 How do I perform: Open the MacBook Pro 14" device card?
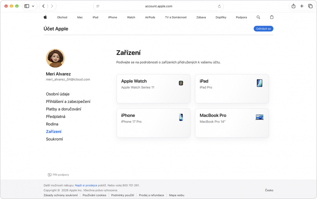click(232, 123)
